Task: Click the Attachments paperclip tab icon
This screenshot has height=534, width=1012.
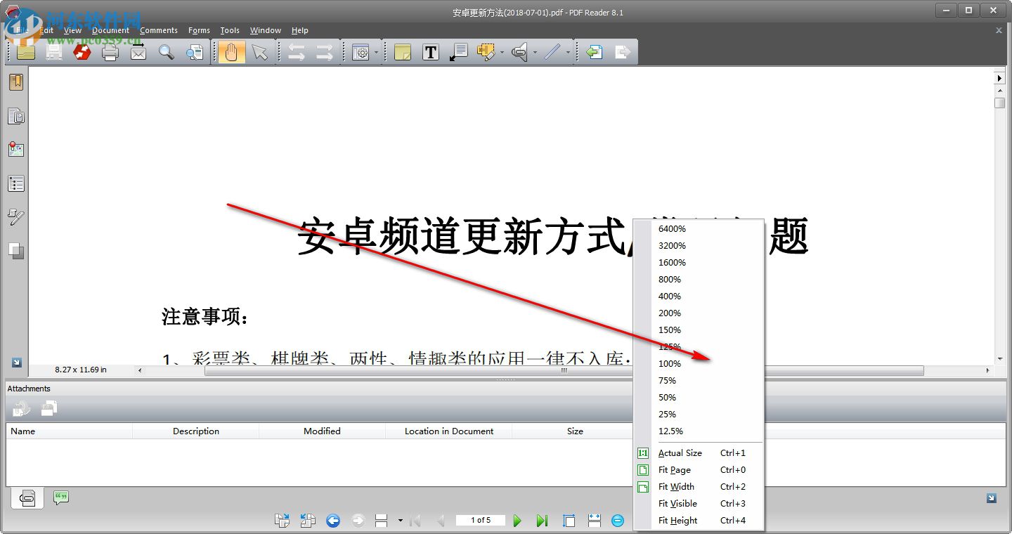Action: [x=27, y=498]
